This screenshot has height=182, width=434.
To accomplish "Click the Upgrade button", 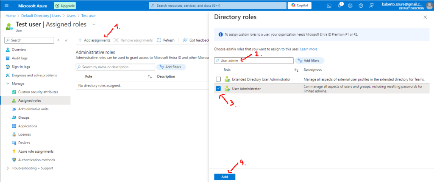I will click(65, 6).
